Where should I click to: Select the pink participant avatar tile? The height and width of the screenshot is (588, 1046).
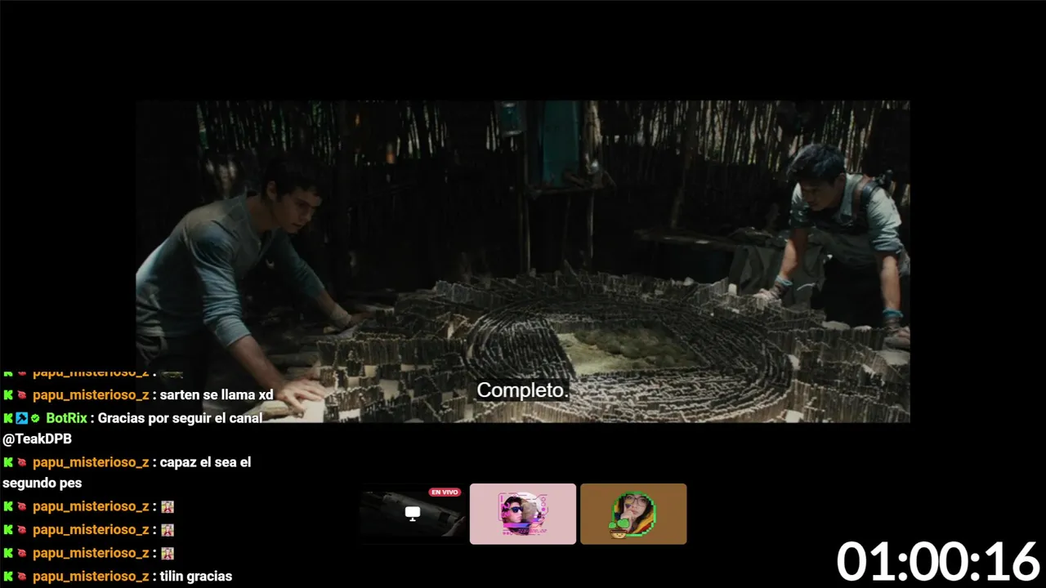[523, 514]
